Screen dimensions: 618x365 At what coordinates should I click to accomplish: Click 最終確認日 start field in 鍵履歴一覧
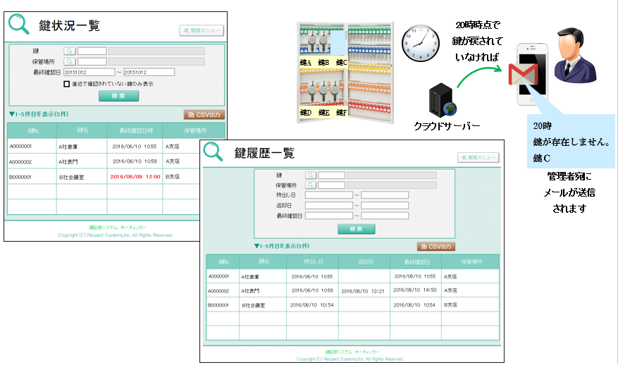click(x=328, y=216)
